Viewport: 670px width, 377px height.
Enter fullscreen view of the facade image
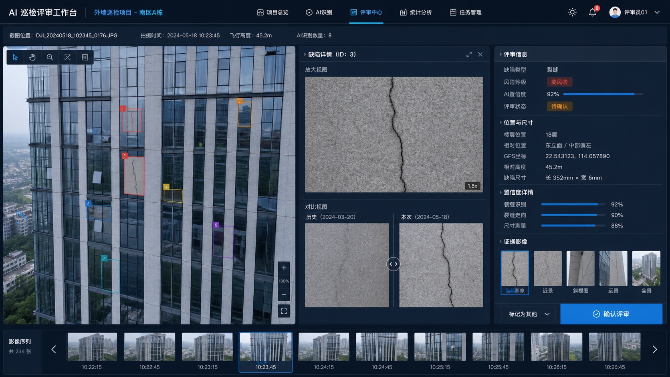click(x=284, y=311)
